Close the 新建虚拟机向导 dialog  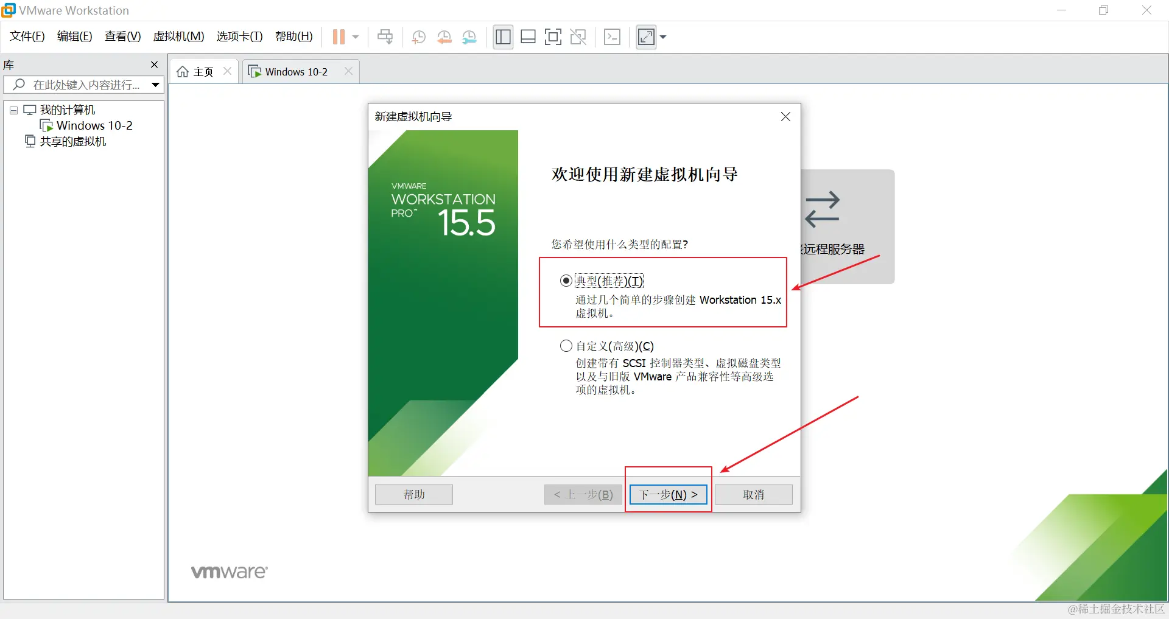click(786, 116)
